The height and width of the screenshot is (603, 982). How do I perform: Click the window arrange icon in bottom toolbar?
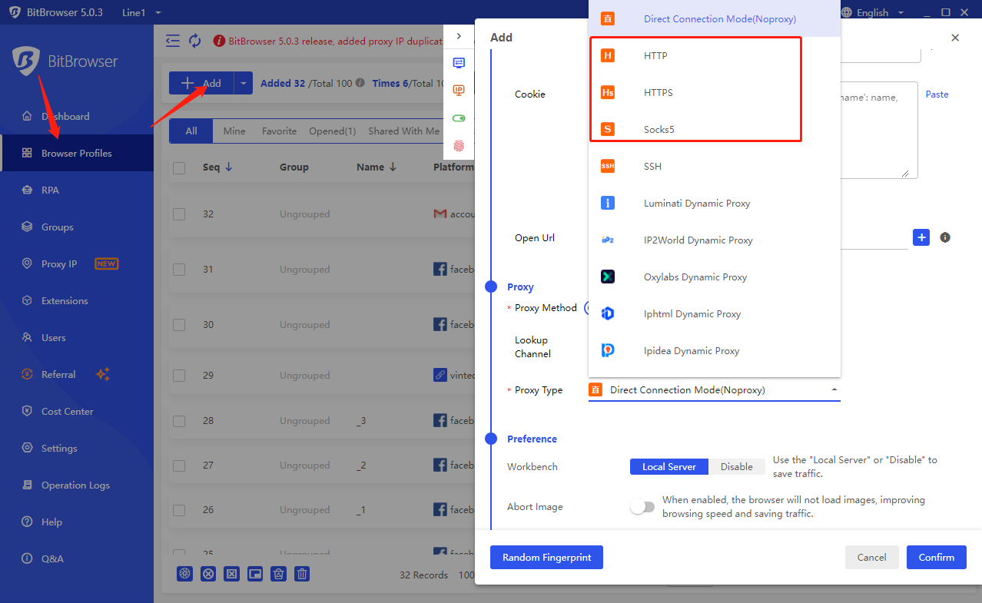[x=256, y=573]
